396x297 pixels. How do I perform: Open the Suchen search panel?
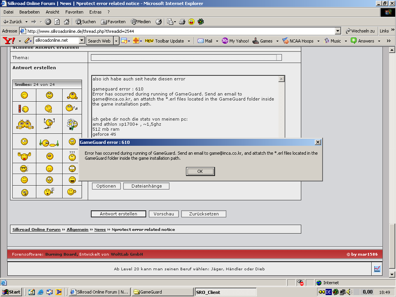coord(85,22)
